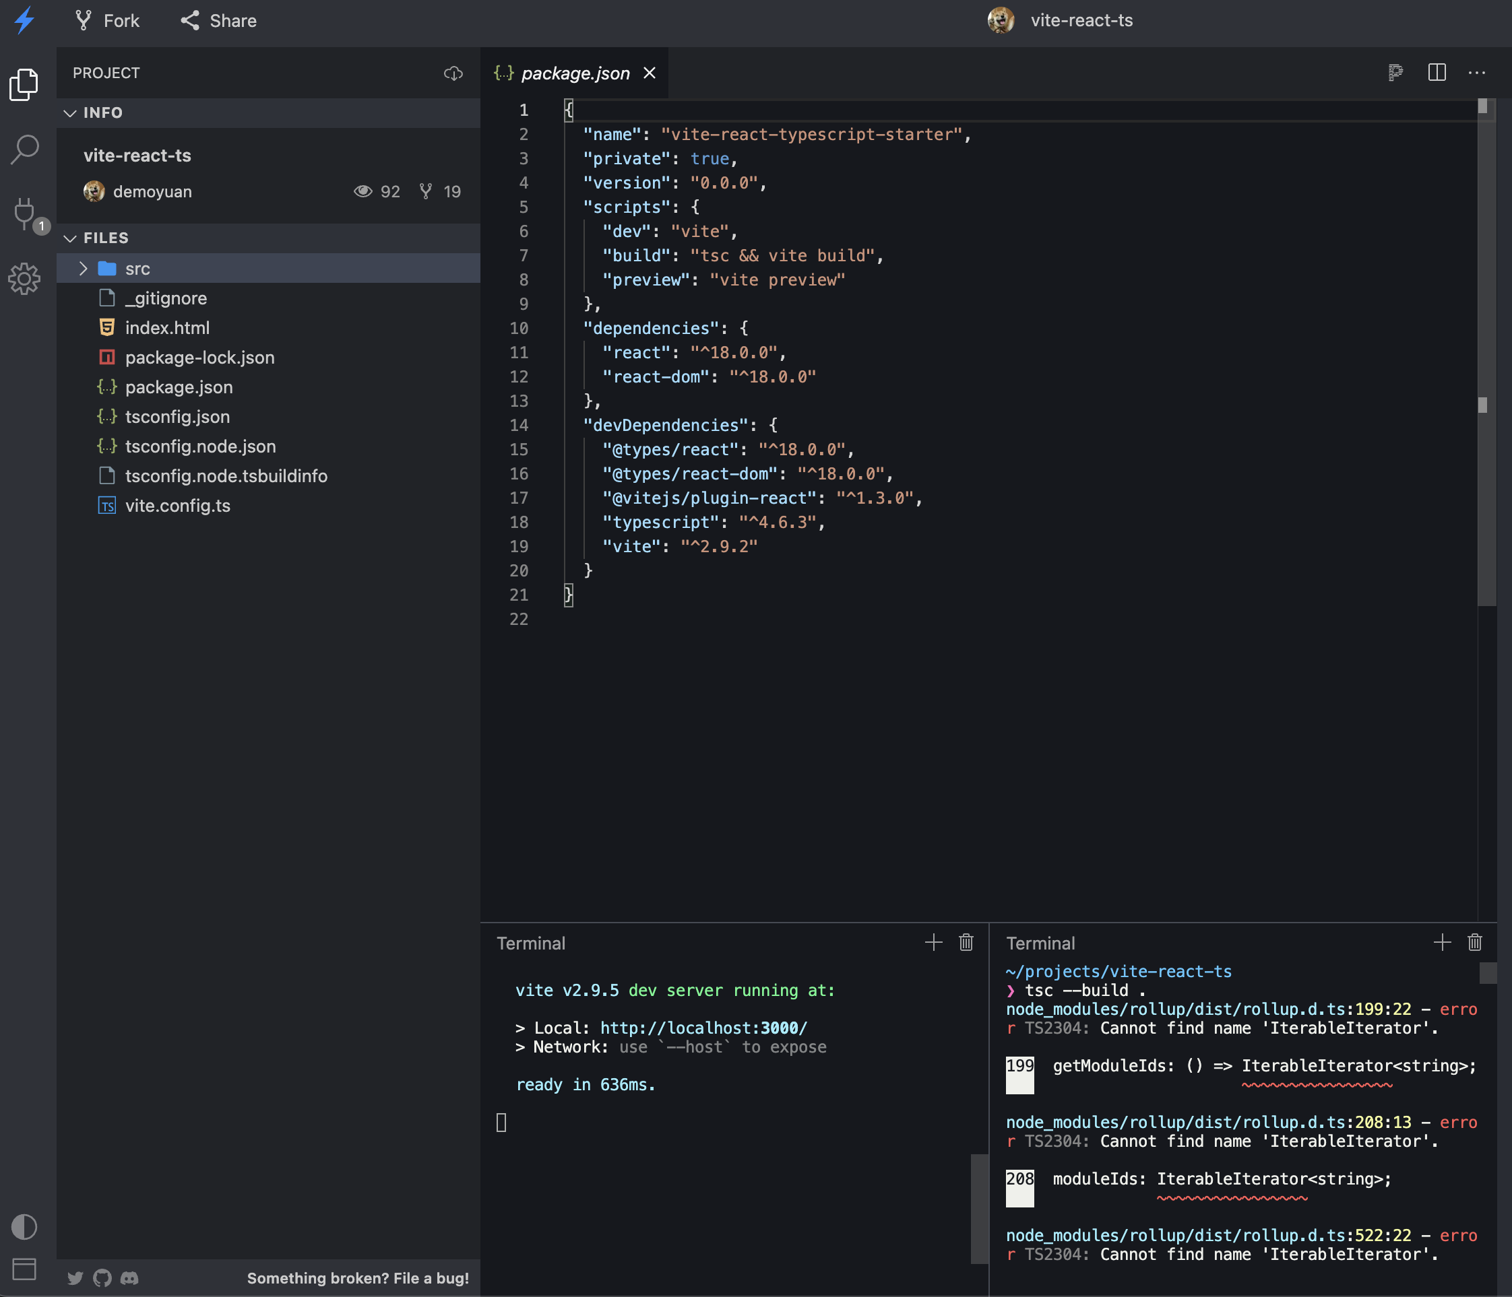
Task: Collapse the INFO section
Action: coord(70,112)
